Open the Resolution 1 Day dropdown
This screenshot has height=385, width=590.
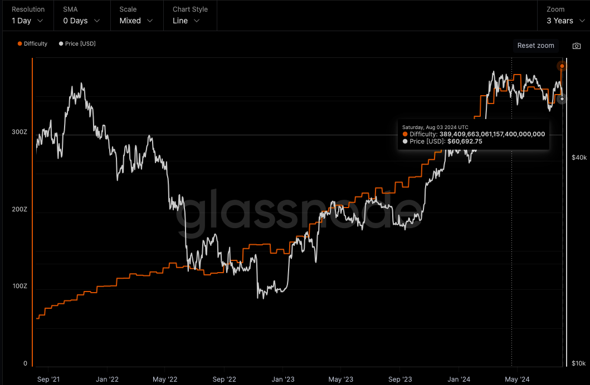[x=28, y=16]
